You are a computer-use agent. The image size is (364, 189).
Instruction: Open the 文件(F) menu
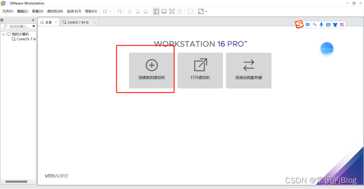7,11
